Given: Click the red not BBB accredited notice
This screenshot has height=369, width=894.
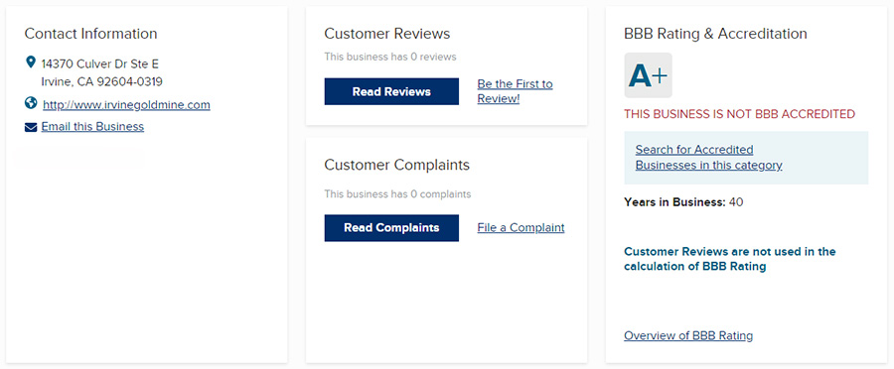Looking at the screenshot, I should point(739,114).
